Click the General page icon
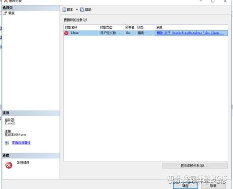 5,13
